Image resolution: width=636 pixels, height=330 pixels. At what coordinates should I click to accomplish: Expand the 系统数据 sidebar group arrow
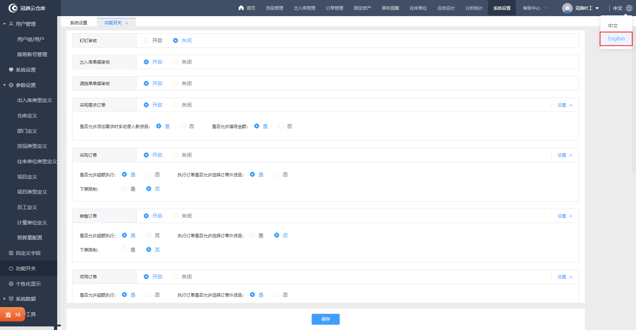tap(4, 299)
